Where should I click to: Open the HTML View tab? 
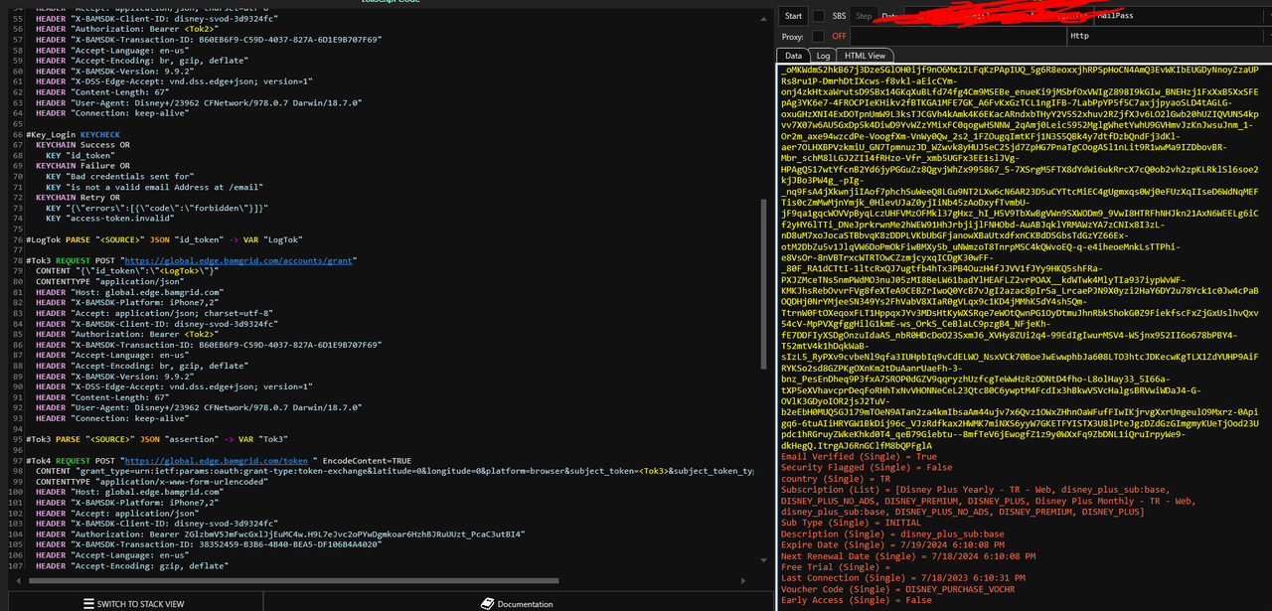click(866, 56)
